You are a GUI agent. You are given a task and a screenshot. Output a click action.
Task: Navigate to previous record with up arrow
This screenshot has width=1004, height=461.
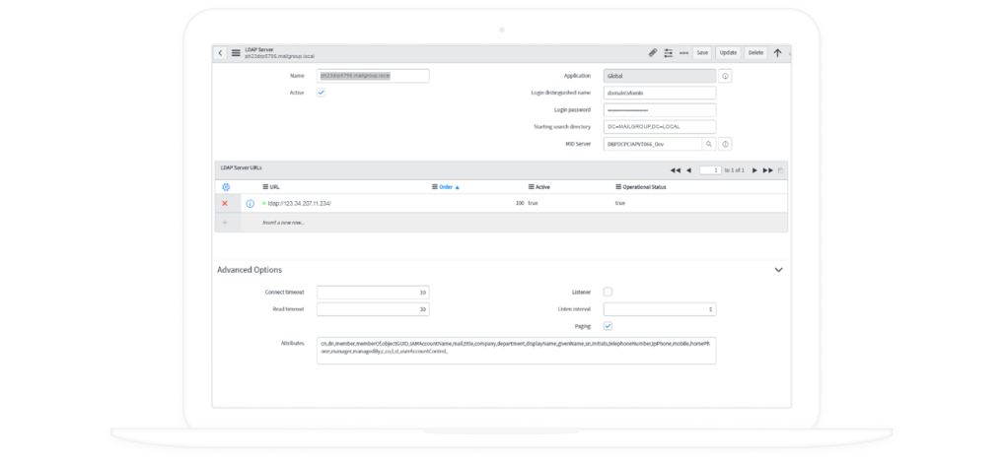[777, 53]
